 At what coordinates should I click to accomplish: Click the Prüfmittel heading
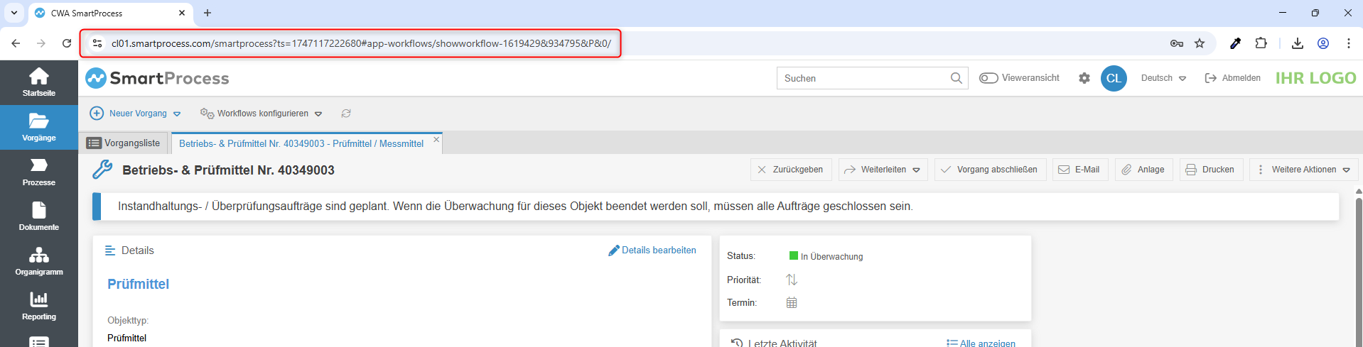(138, 284)
